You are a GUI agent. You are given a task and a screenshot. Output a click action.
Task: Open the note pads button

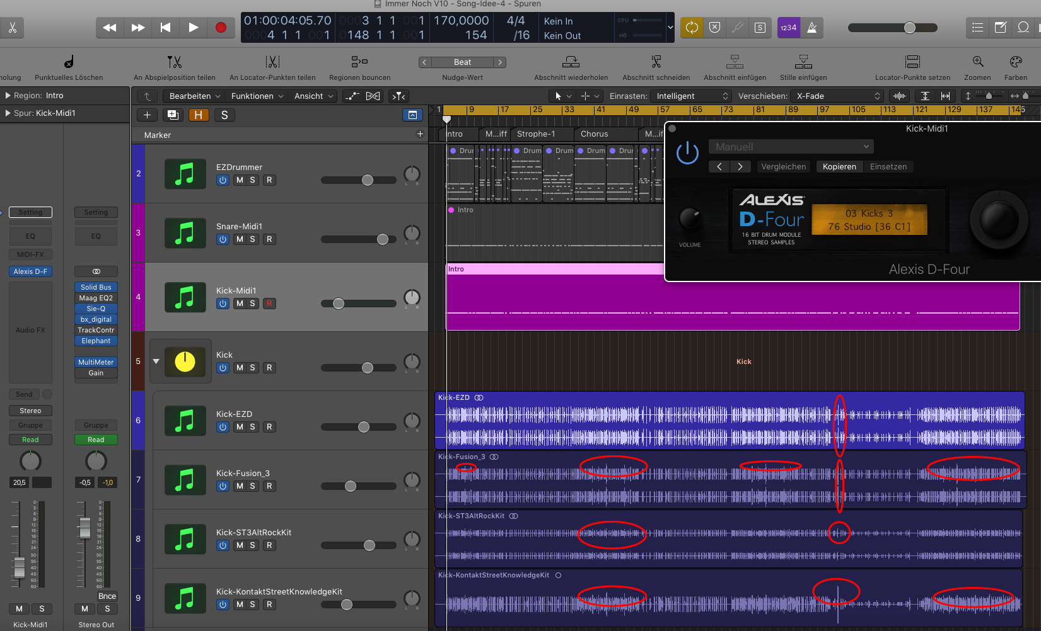(x=1001, y=28)
